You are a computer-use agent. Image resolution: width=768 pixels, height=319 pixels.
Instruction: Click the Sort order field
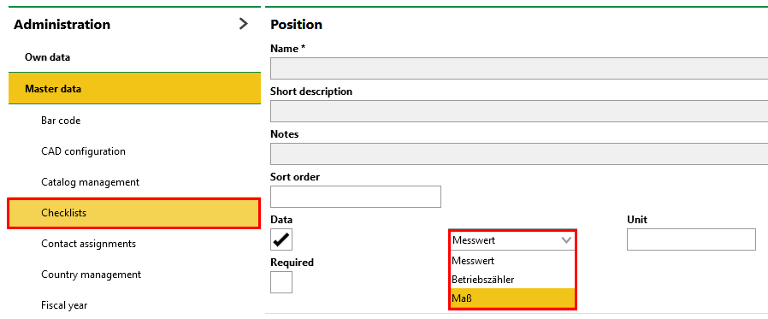pyautogui.click(x=356, y=197)
